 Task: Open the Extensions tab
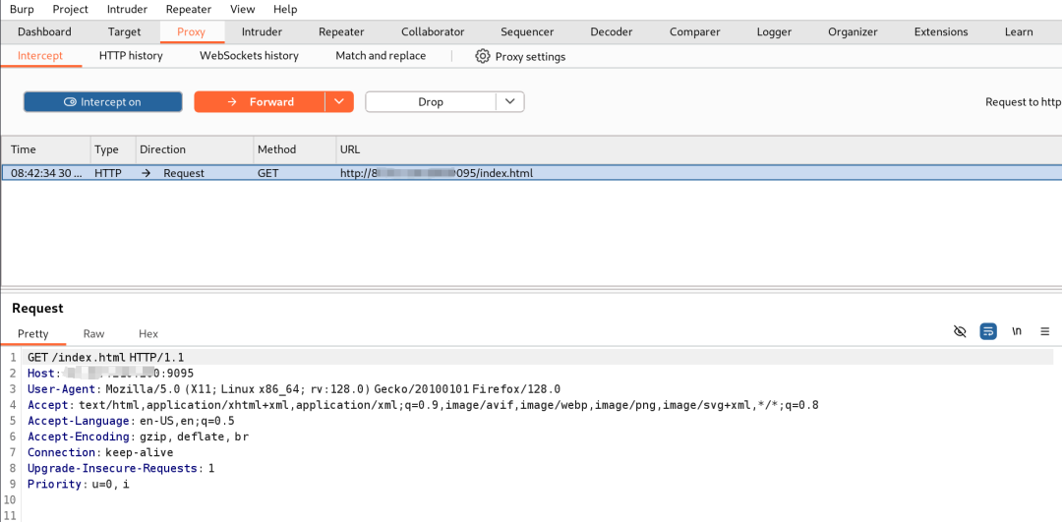tap(941, 31)
